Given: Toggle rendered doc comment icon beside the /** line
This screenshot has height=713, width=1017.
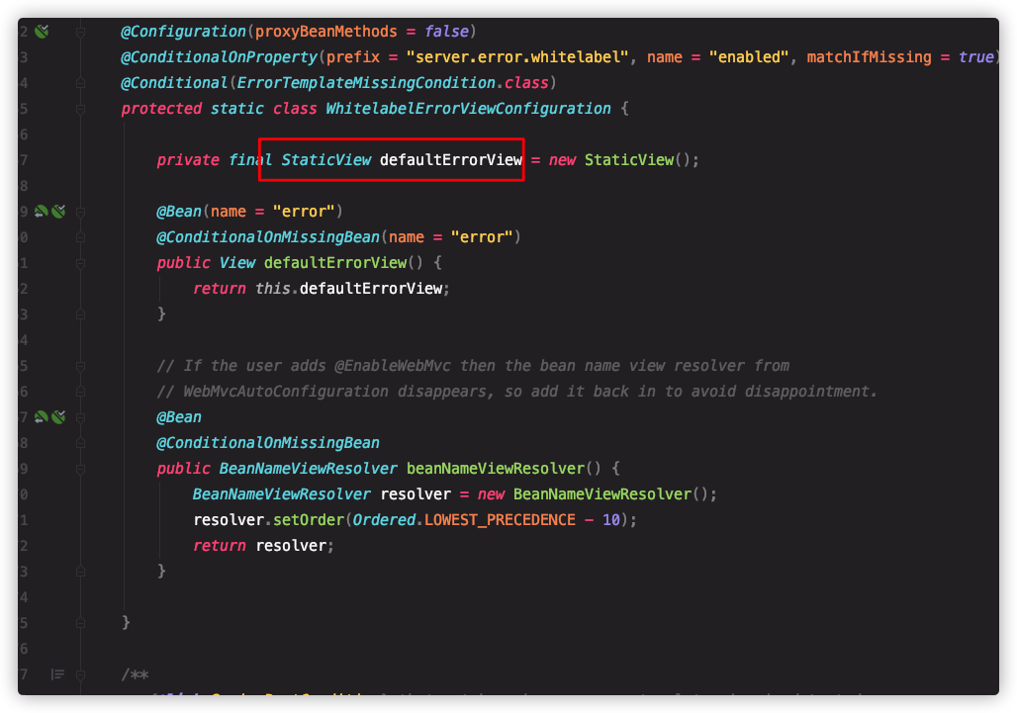Looking at the screenshot, I should click(57, 674).
